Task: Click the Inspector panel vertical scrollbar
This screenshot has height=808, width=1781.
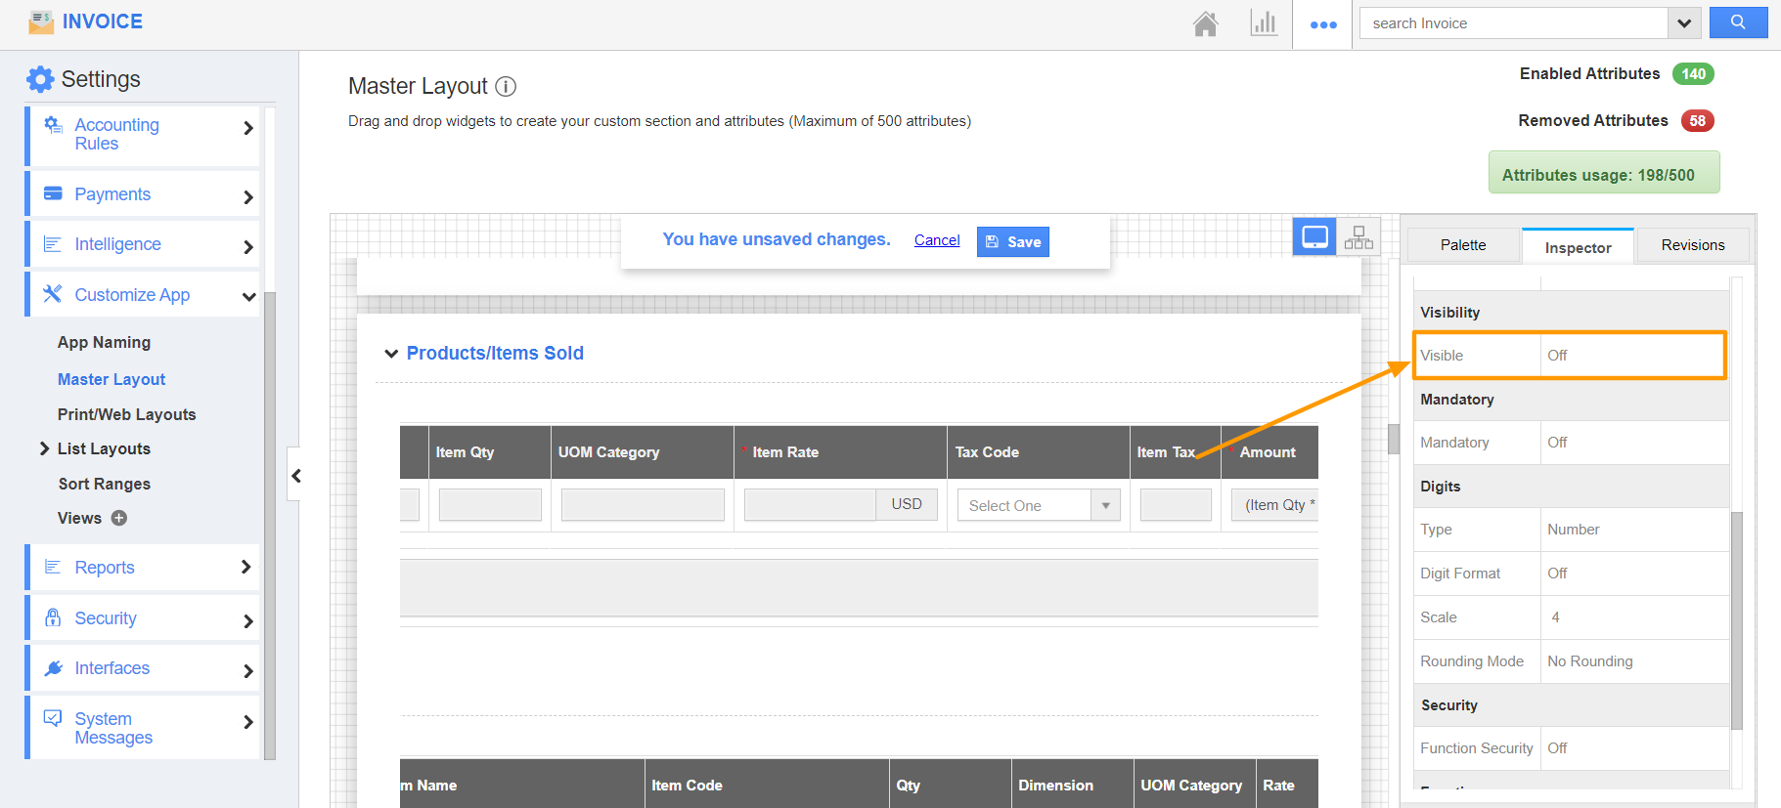Action: (x=1737, y=620)
